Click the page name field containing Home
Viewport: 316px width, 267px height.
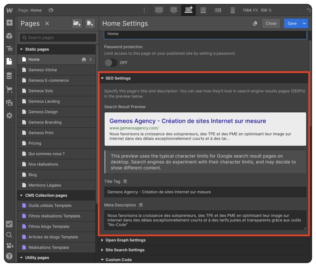[205, 35]
